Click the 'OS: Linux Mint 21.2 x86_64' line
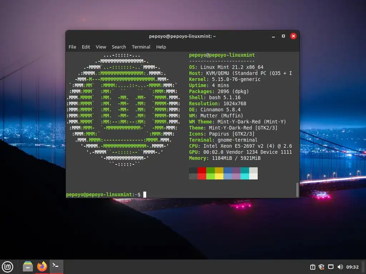The height and width of the screenshot is (274, 366). 226,67
